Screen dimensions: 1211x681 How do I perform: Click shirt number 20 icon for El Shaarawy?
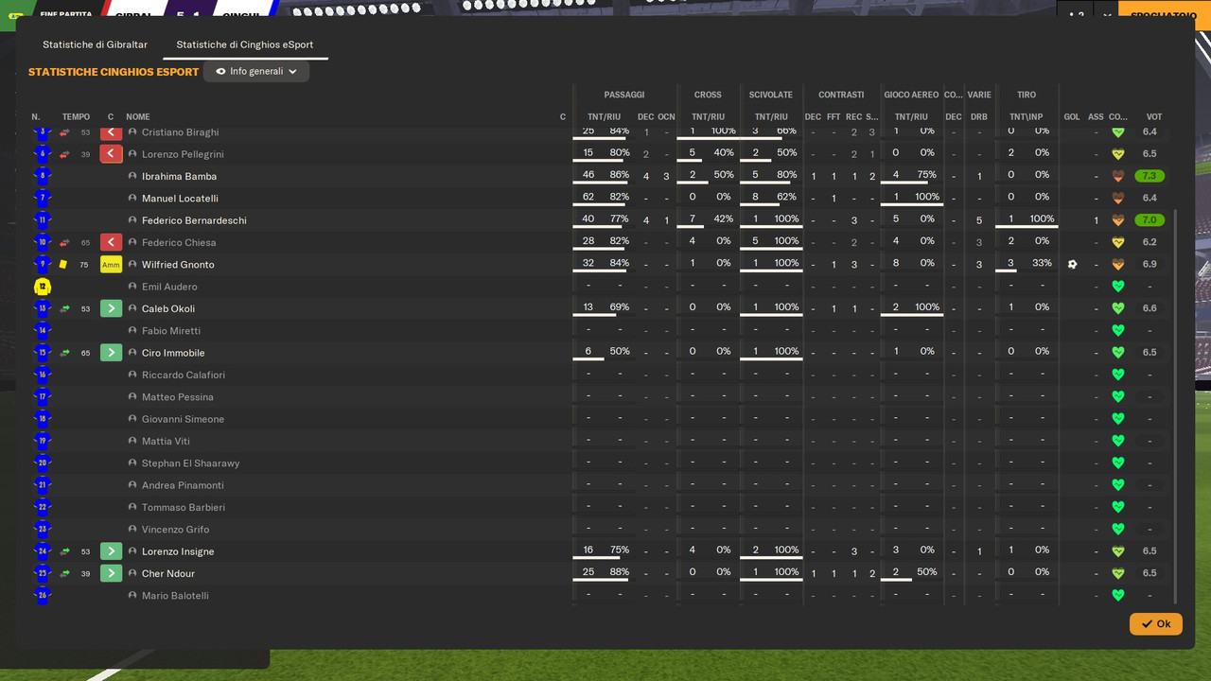click(x=42, y=463)
